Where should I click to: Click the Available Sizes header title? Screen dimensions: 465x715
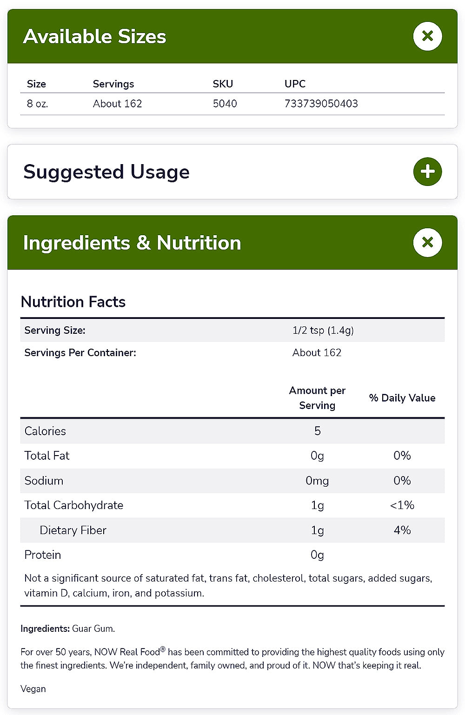coord(94,36)
